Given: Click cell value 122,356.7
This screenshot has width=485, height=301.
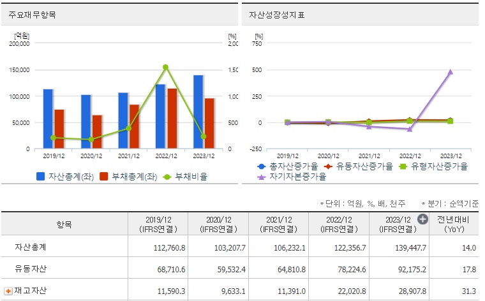Looking at the screenshot, I should pos(350,248).
